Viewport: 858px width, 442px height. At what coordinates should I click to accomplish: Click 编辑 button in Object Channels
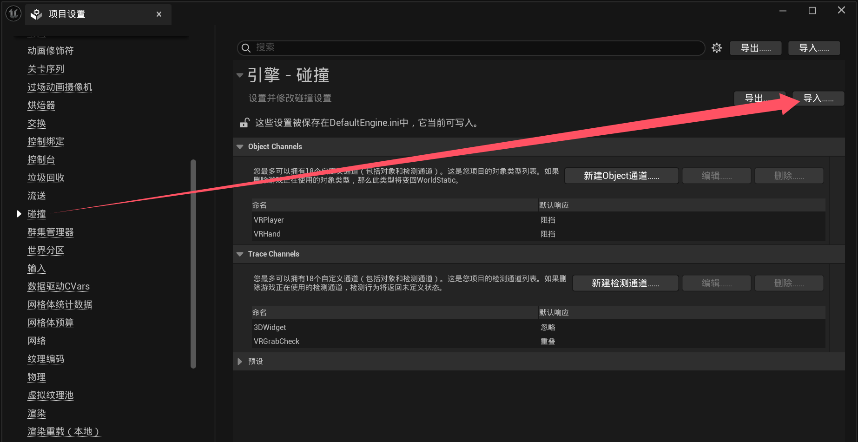pos(717,176)
